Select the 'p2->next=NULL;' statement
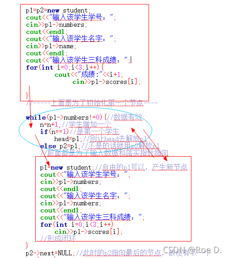Viewport: 228px width, 258px height. 50,253
